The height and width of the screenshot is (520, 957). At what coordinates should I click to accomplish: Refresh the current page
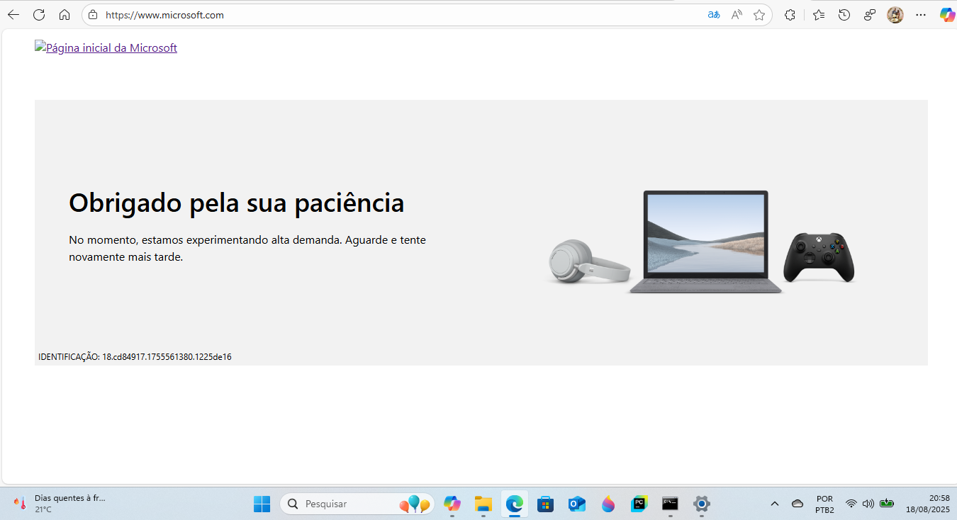[x=39, y=15]
